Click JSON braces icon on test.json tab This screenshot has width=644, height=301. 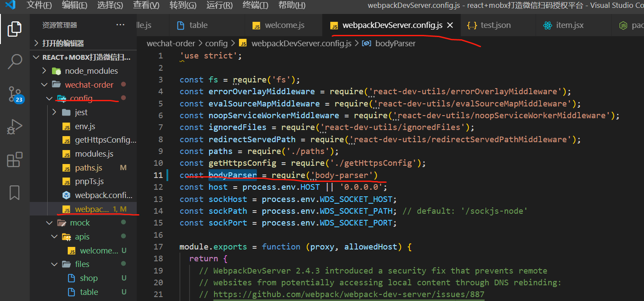pyautogui.click(x=472, y=25)
